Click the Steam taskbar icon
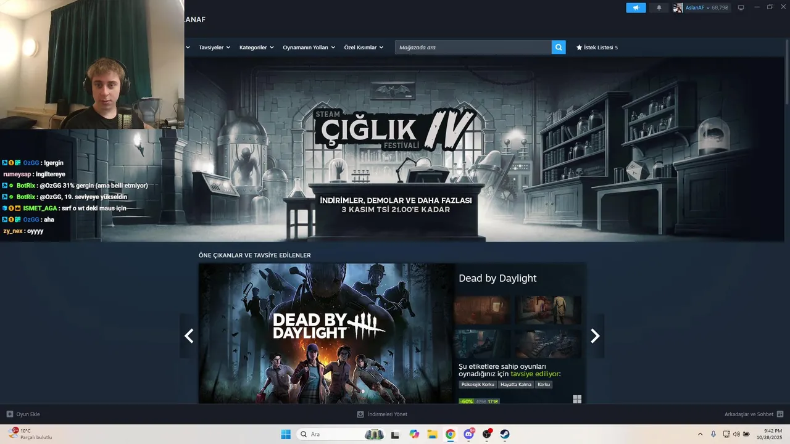790x444 pixels. click(505, 434)
